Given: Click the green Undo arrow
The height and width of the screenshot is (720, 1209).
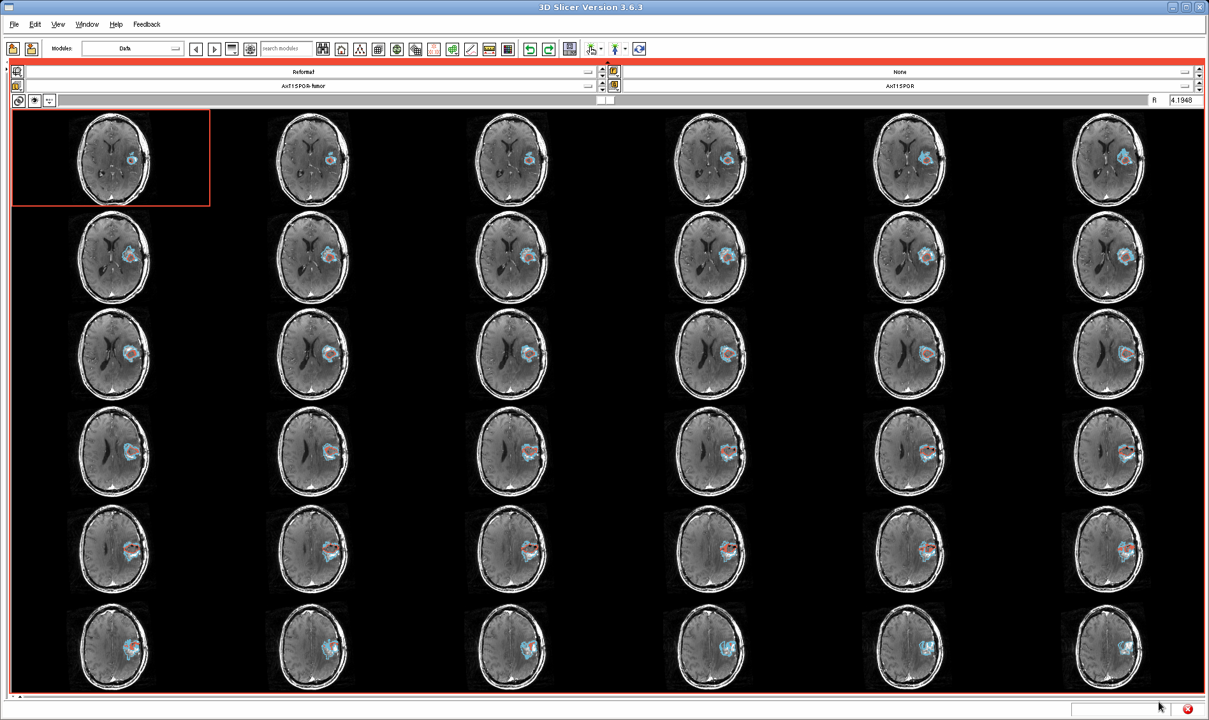Looking at the screenshot, I should [x=530, y=49].
